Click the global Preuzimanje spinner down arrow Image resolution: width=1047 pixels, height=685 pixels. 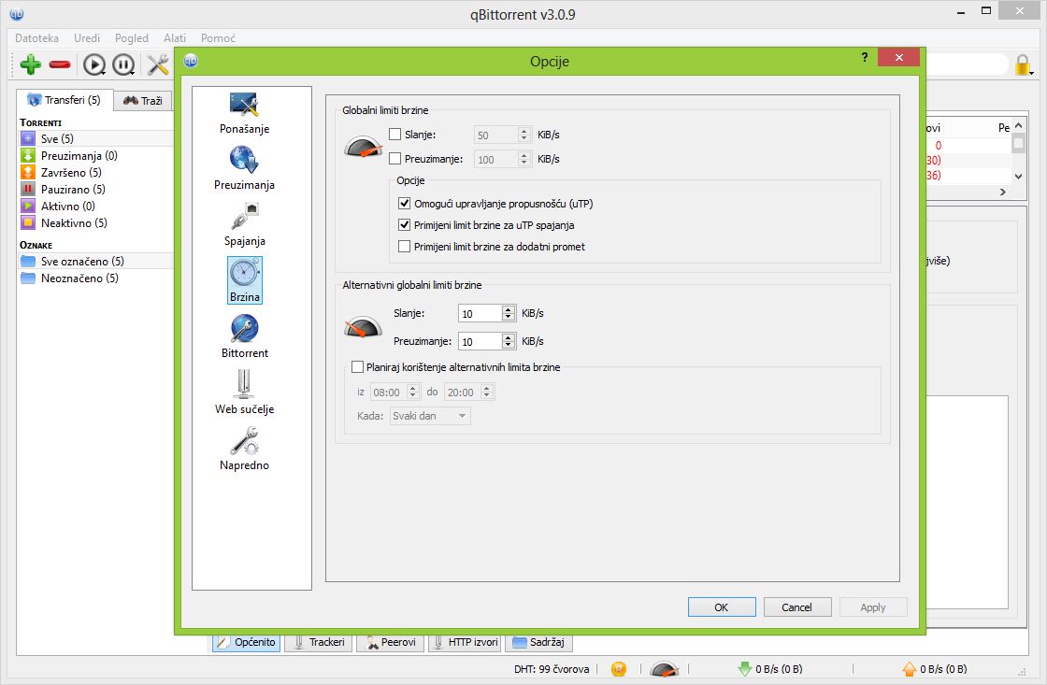point(524,163)
